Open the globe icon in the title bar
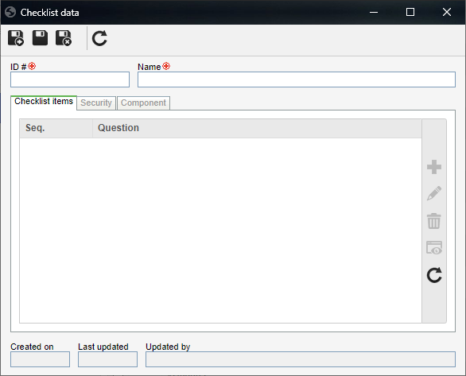This screenshot has height=376, width=466. 10,13
